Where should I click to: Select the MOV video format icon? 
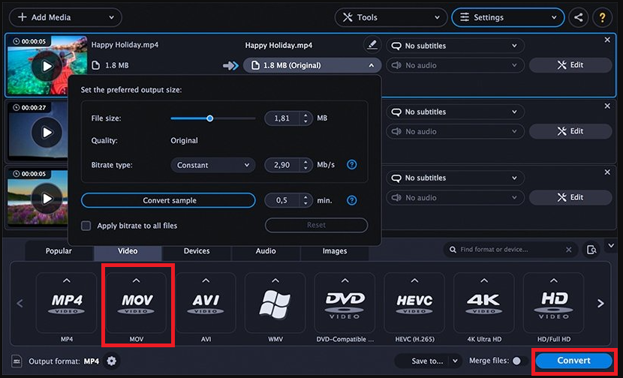pyautogui.click(x=137, y=304)
